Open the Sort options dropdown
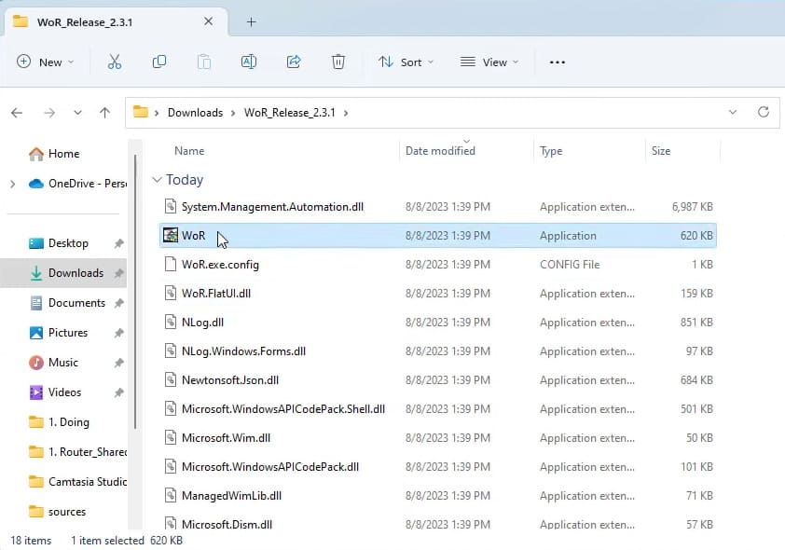Viewport: 785px width, 550px height. tap(406, 62)
